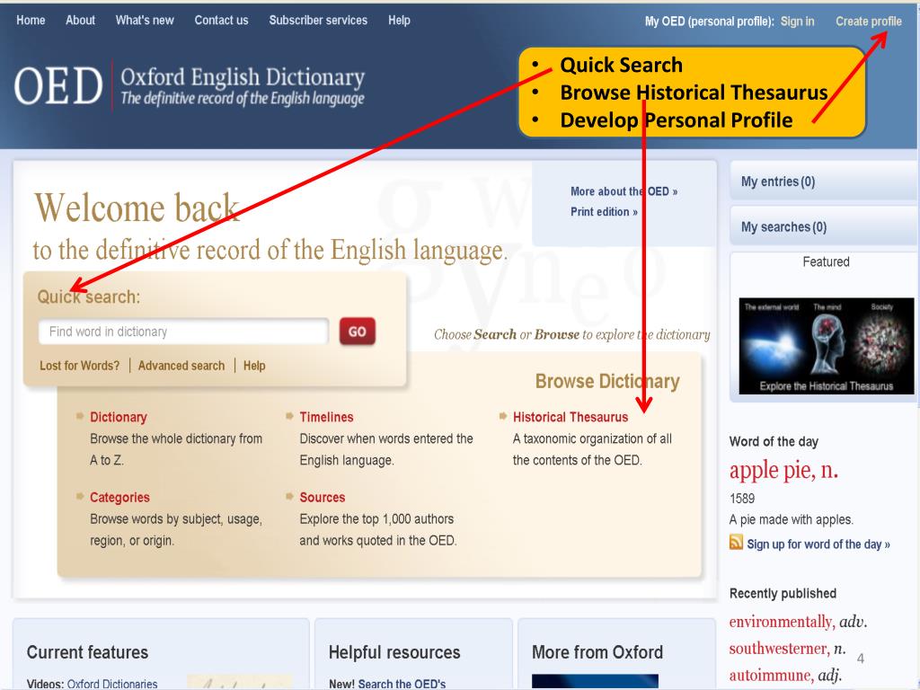
Task: Open Advanced search
Action: pos(181,366)
